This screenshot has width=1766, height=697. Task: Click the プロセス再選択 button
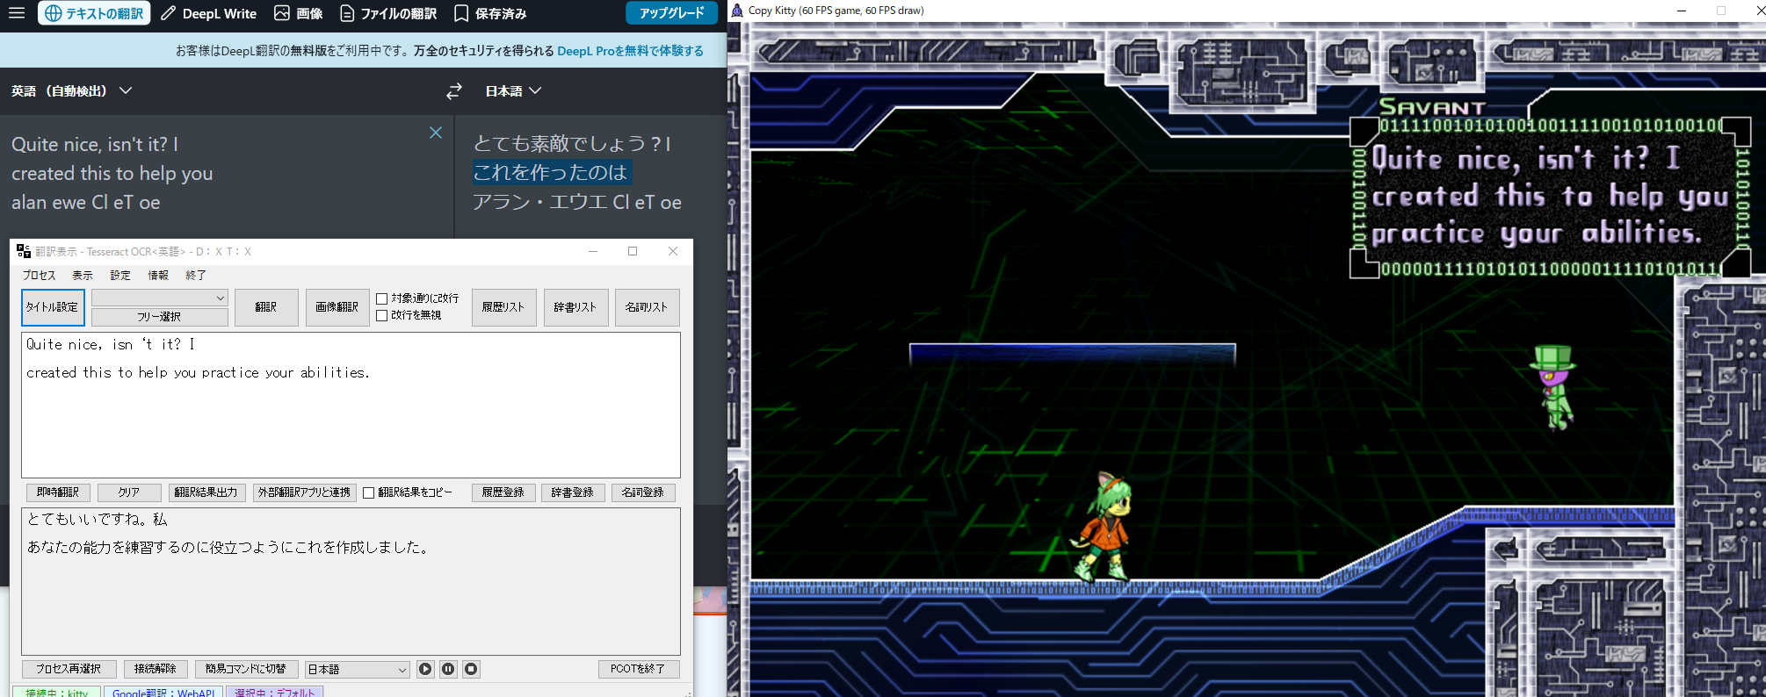pos(69,669)
